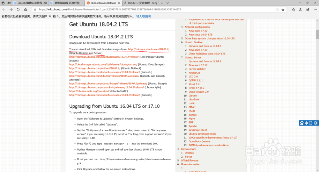319x172 pixels.
Task: Click New since 16.04 LTS contents link
Action: 200,35
